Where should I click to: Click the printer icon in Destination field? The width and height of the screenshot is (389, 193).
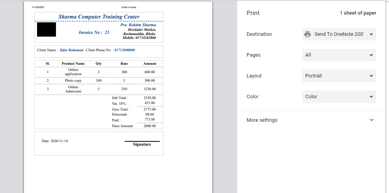pyautogui.click(x=308, y=34)
